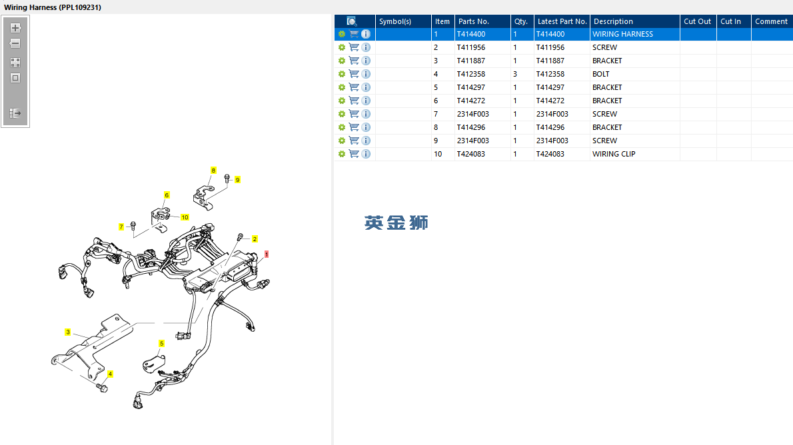
Task: Add T424083 wiring clip to cart
Action: point(354,154)
